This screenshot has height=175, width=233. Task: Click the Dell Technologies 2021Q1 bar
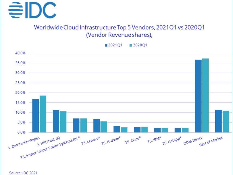coord(35,115)
